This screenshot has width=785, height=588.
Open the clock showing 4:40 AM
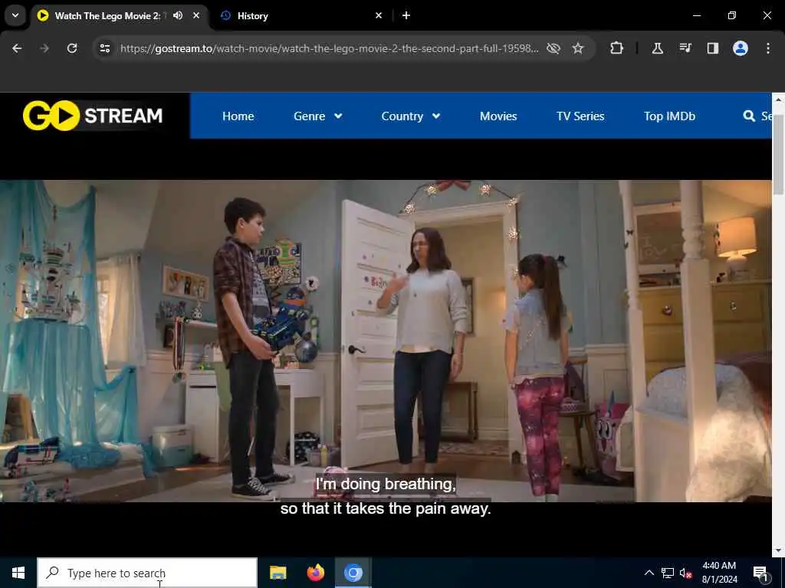coord(719,573)
